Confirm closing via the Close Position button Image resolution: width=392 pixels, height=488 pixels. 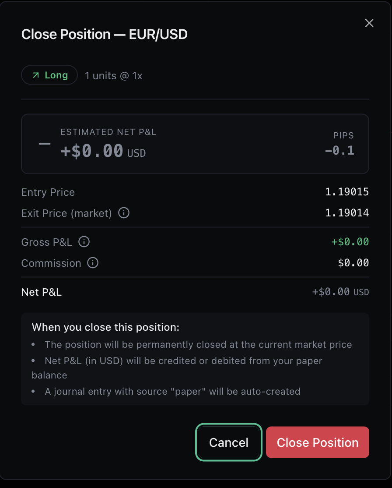click(x=317, y=442)
